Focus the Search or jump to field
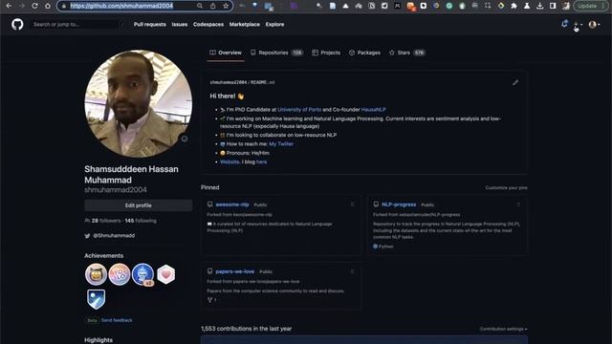Image resolution: width=612 pixels, height=344 pixels. click(x=78, y=25)
